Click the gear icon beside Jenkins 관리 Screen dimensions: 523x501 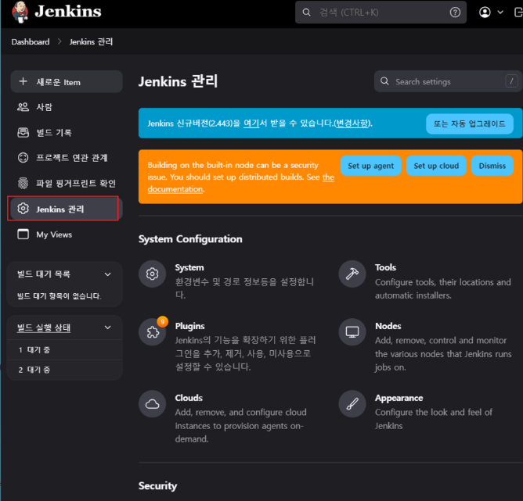[23, 209]
